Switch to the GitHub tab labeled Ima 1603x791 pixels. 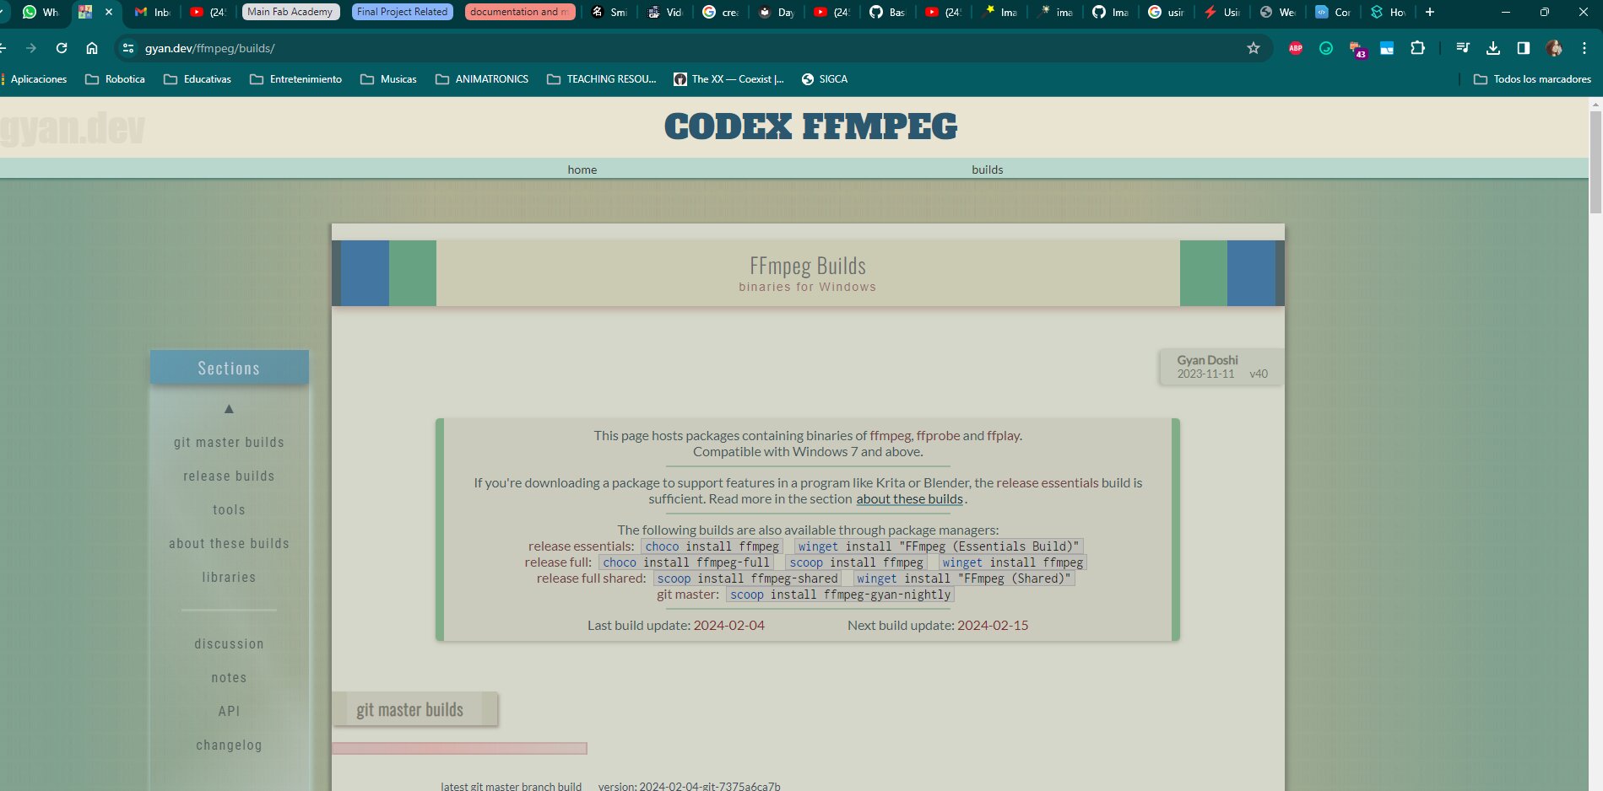pyautogui.click(x=1110, y=12)
